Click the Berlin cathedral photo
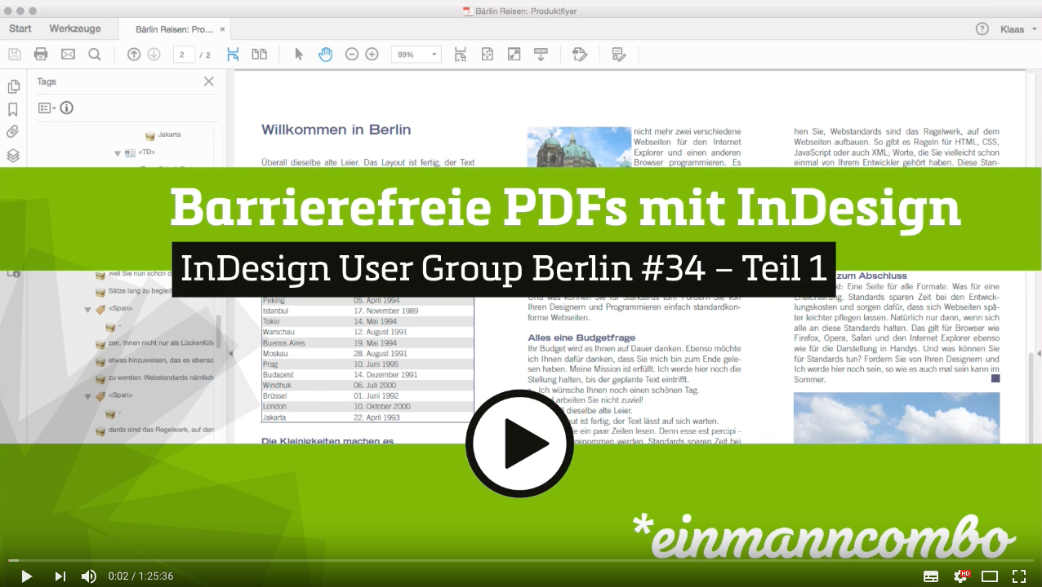 (x=579, y=148)
